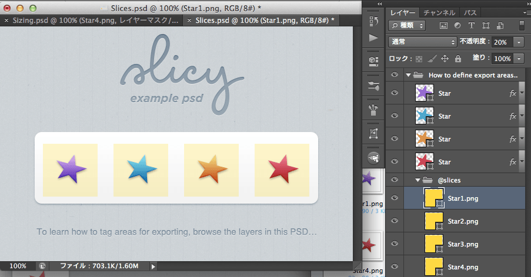Click lock position move icon
Screen dimensions: 531x277
coord(445,59)
